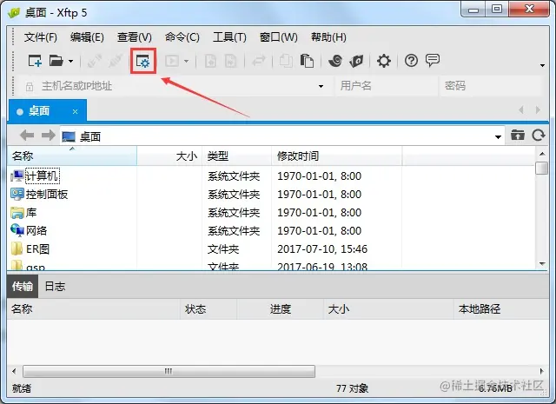Screen dimensions: 556x404
Task: Open the 窗口(W) menu
Action: click(x=278, y=36)
